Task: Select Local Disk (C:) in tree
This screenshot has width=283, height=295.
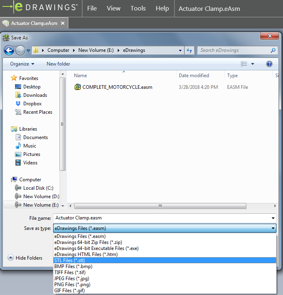Action: pyautogui.click(x=38, y=188)
